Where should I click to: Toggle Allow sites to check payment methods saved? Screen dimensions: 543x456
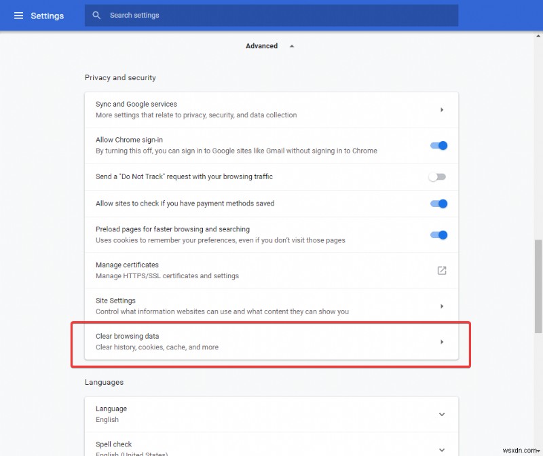438,204
